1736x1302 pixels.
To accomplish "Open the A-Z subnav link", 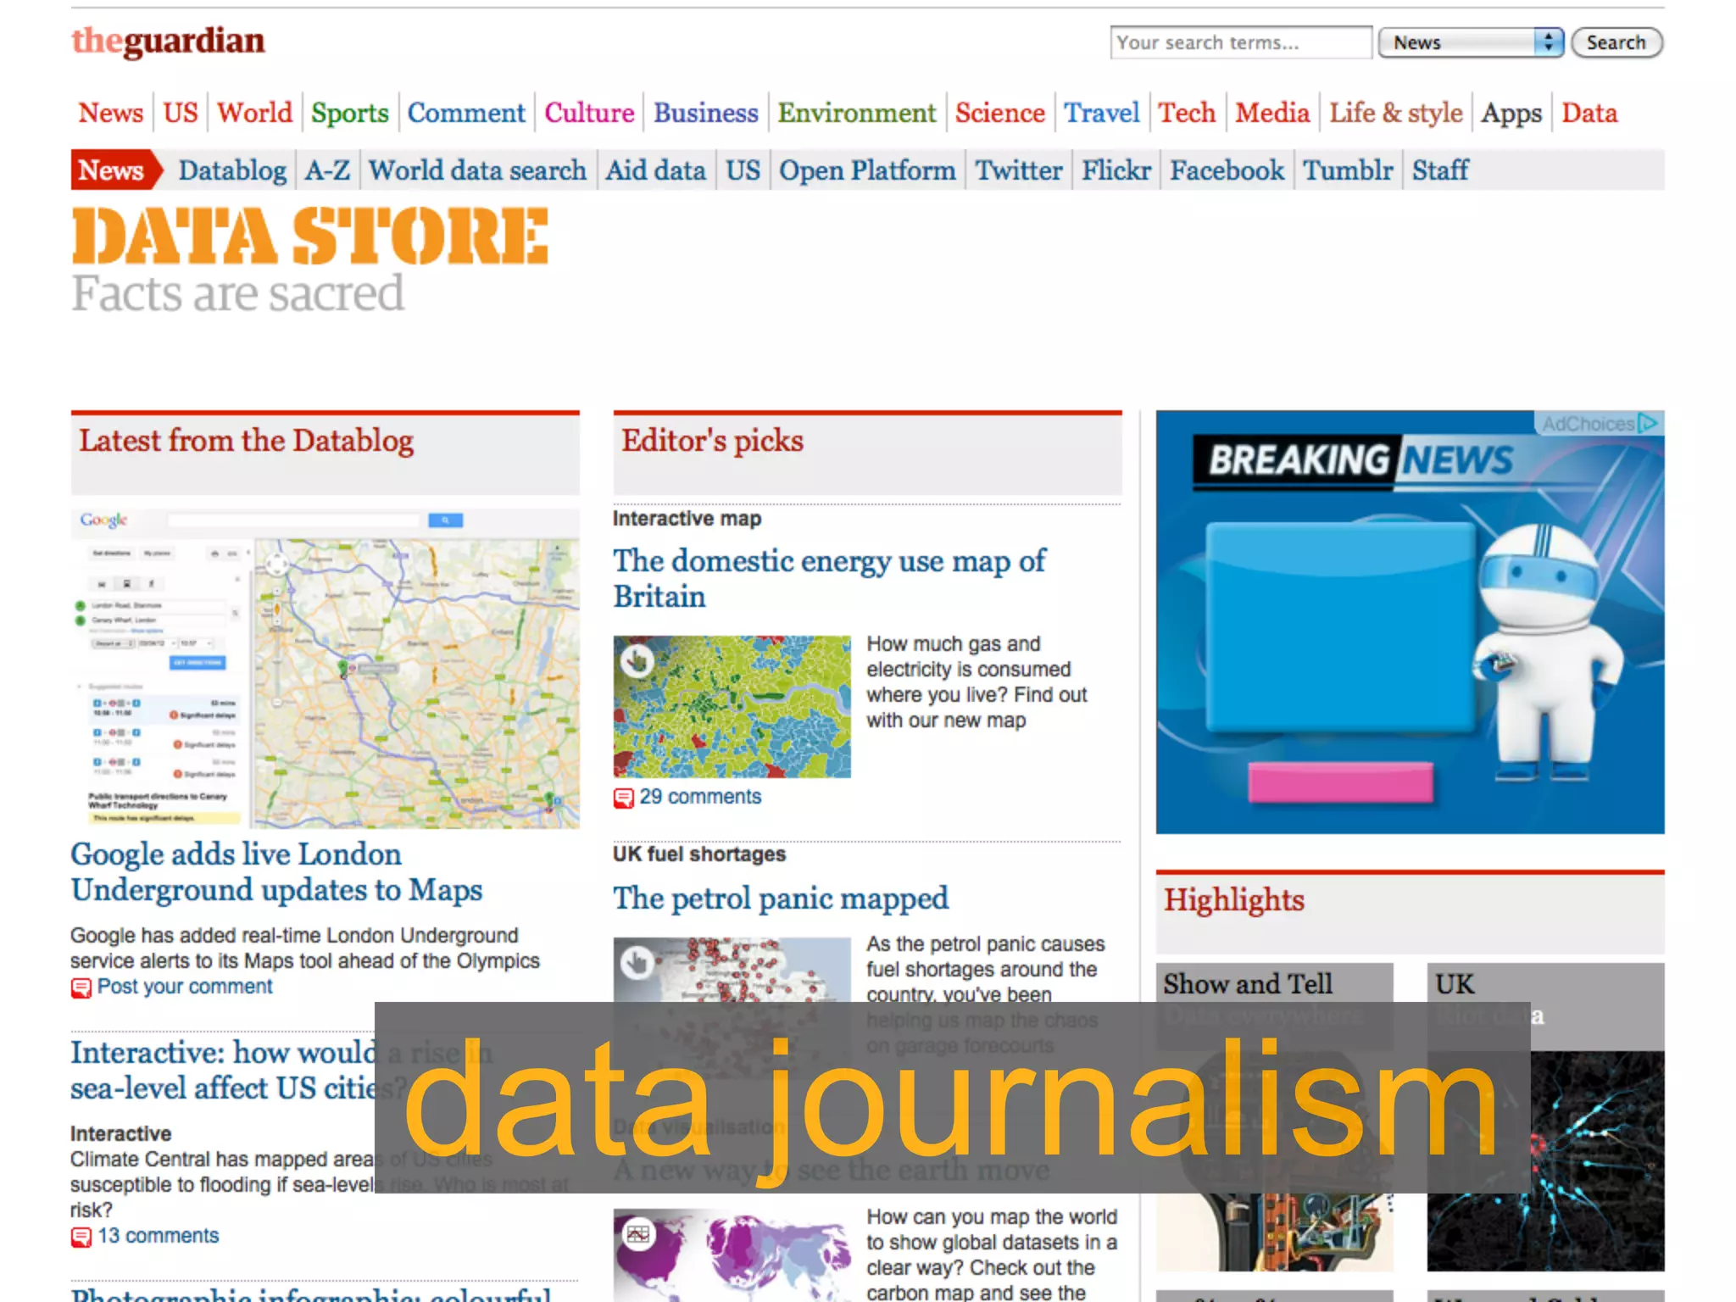I will coord(328,170).
